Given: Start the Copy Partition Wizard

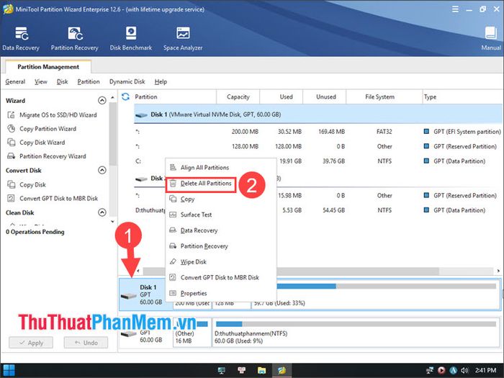Looking at the screenshot, I should point(42,129).
